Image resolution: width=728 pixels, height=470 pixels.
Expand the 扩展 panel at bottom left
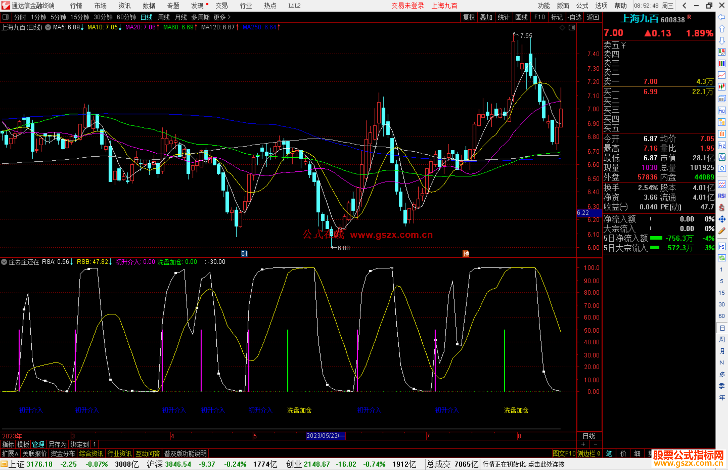click(x=10, y=453)
